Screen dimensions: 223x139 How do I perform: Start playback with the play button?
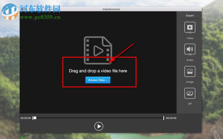pos(99,126)
